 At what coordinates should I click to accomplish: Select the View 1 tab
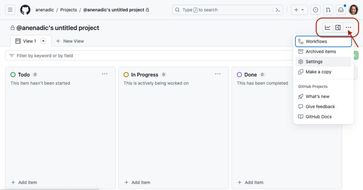pos(31,41)
